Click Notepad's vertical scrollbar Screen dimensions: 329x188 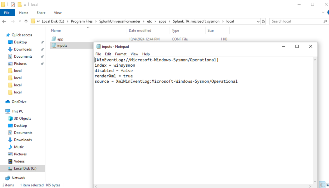tap(315, 120)
